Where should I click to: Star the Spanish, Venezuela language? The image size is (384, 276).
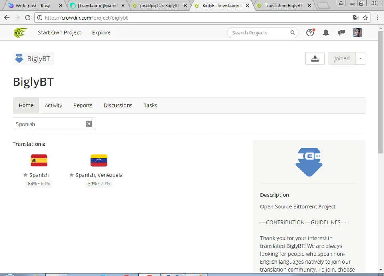72,175
